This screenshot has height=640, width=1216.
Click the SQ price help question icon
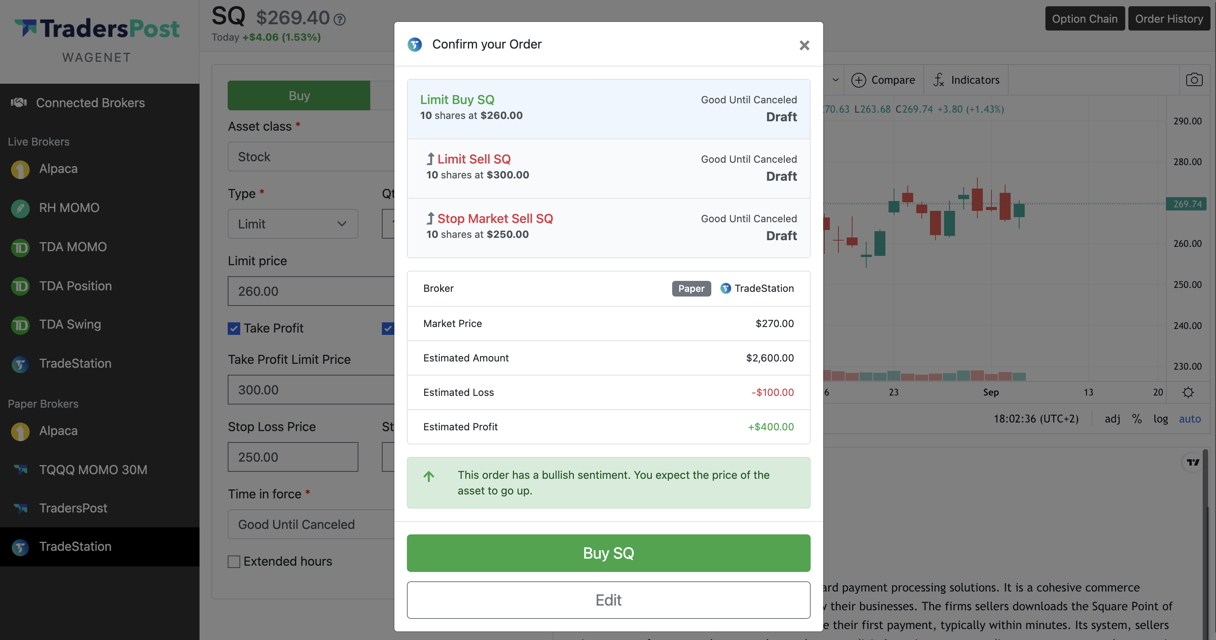tap(339, 19)
